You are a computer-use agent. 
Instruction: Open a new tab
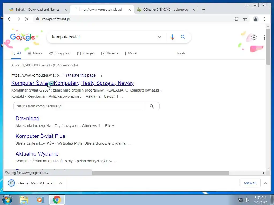pos(204,10)
